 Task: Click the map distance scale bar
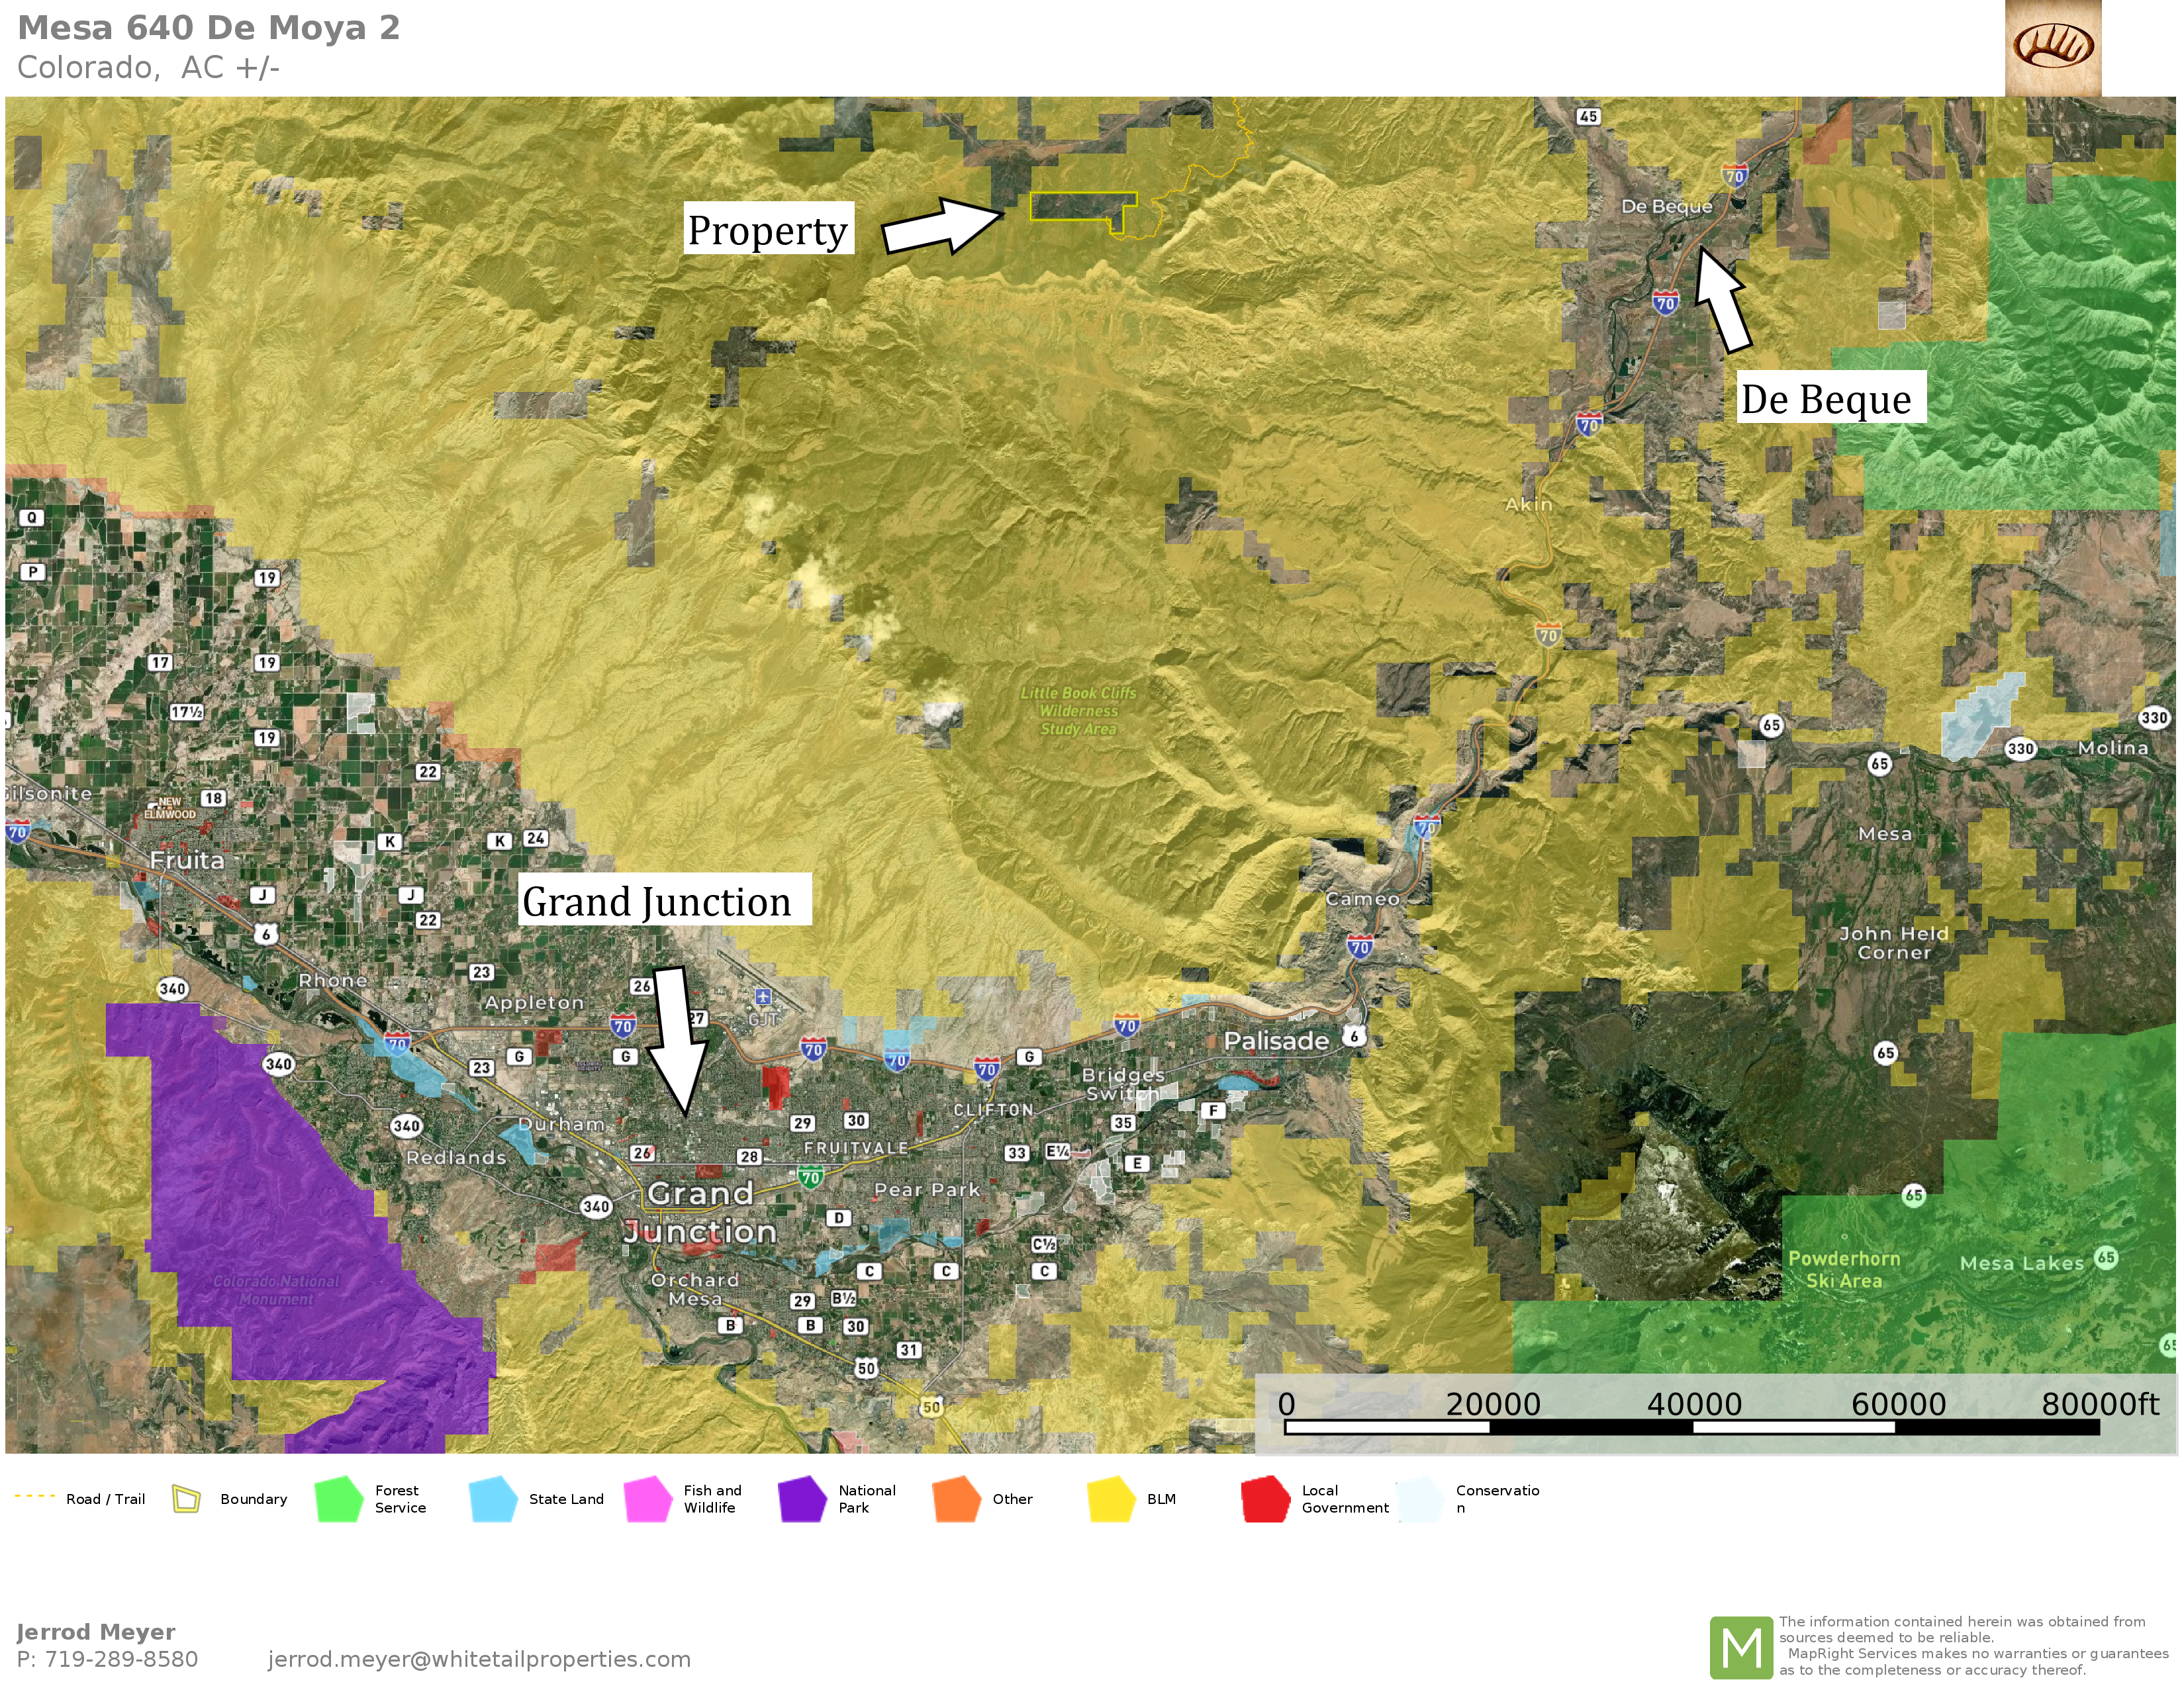1691,1427
